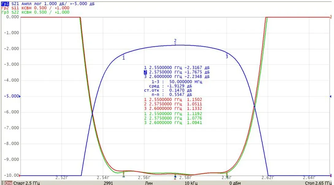Image resolution: width=334 pixels, height=185 pixels.
Task: Click the ст.отк value 0.1470 дБ
Action: point(168,90)
